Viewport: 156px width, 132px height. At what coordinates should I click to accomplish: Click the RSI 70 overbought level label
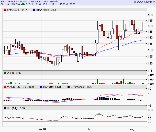(149, 115)
